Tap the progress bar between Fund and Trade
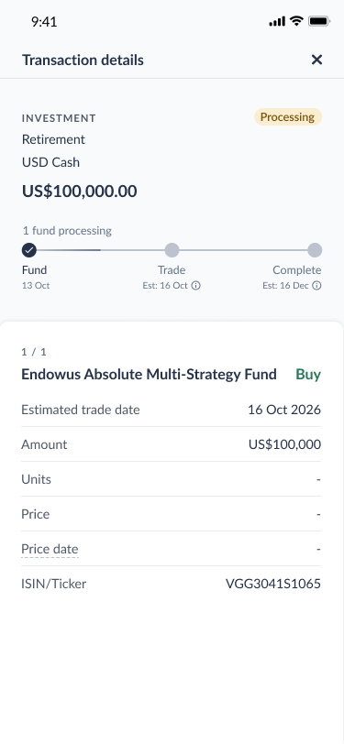Screen dimensions: 344x744 coord(100,250)
